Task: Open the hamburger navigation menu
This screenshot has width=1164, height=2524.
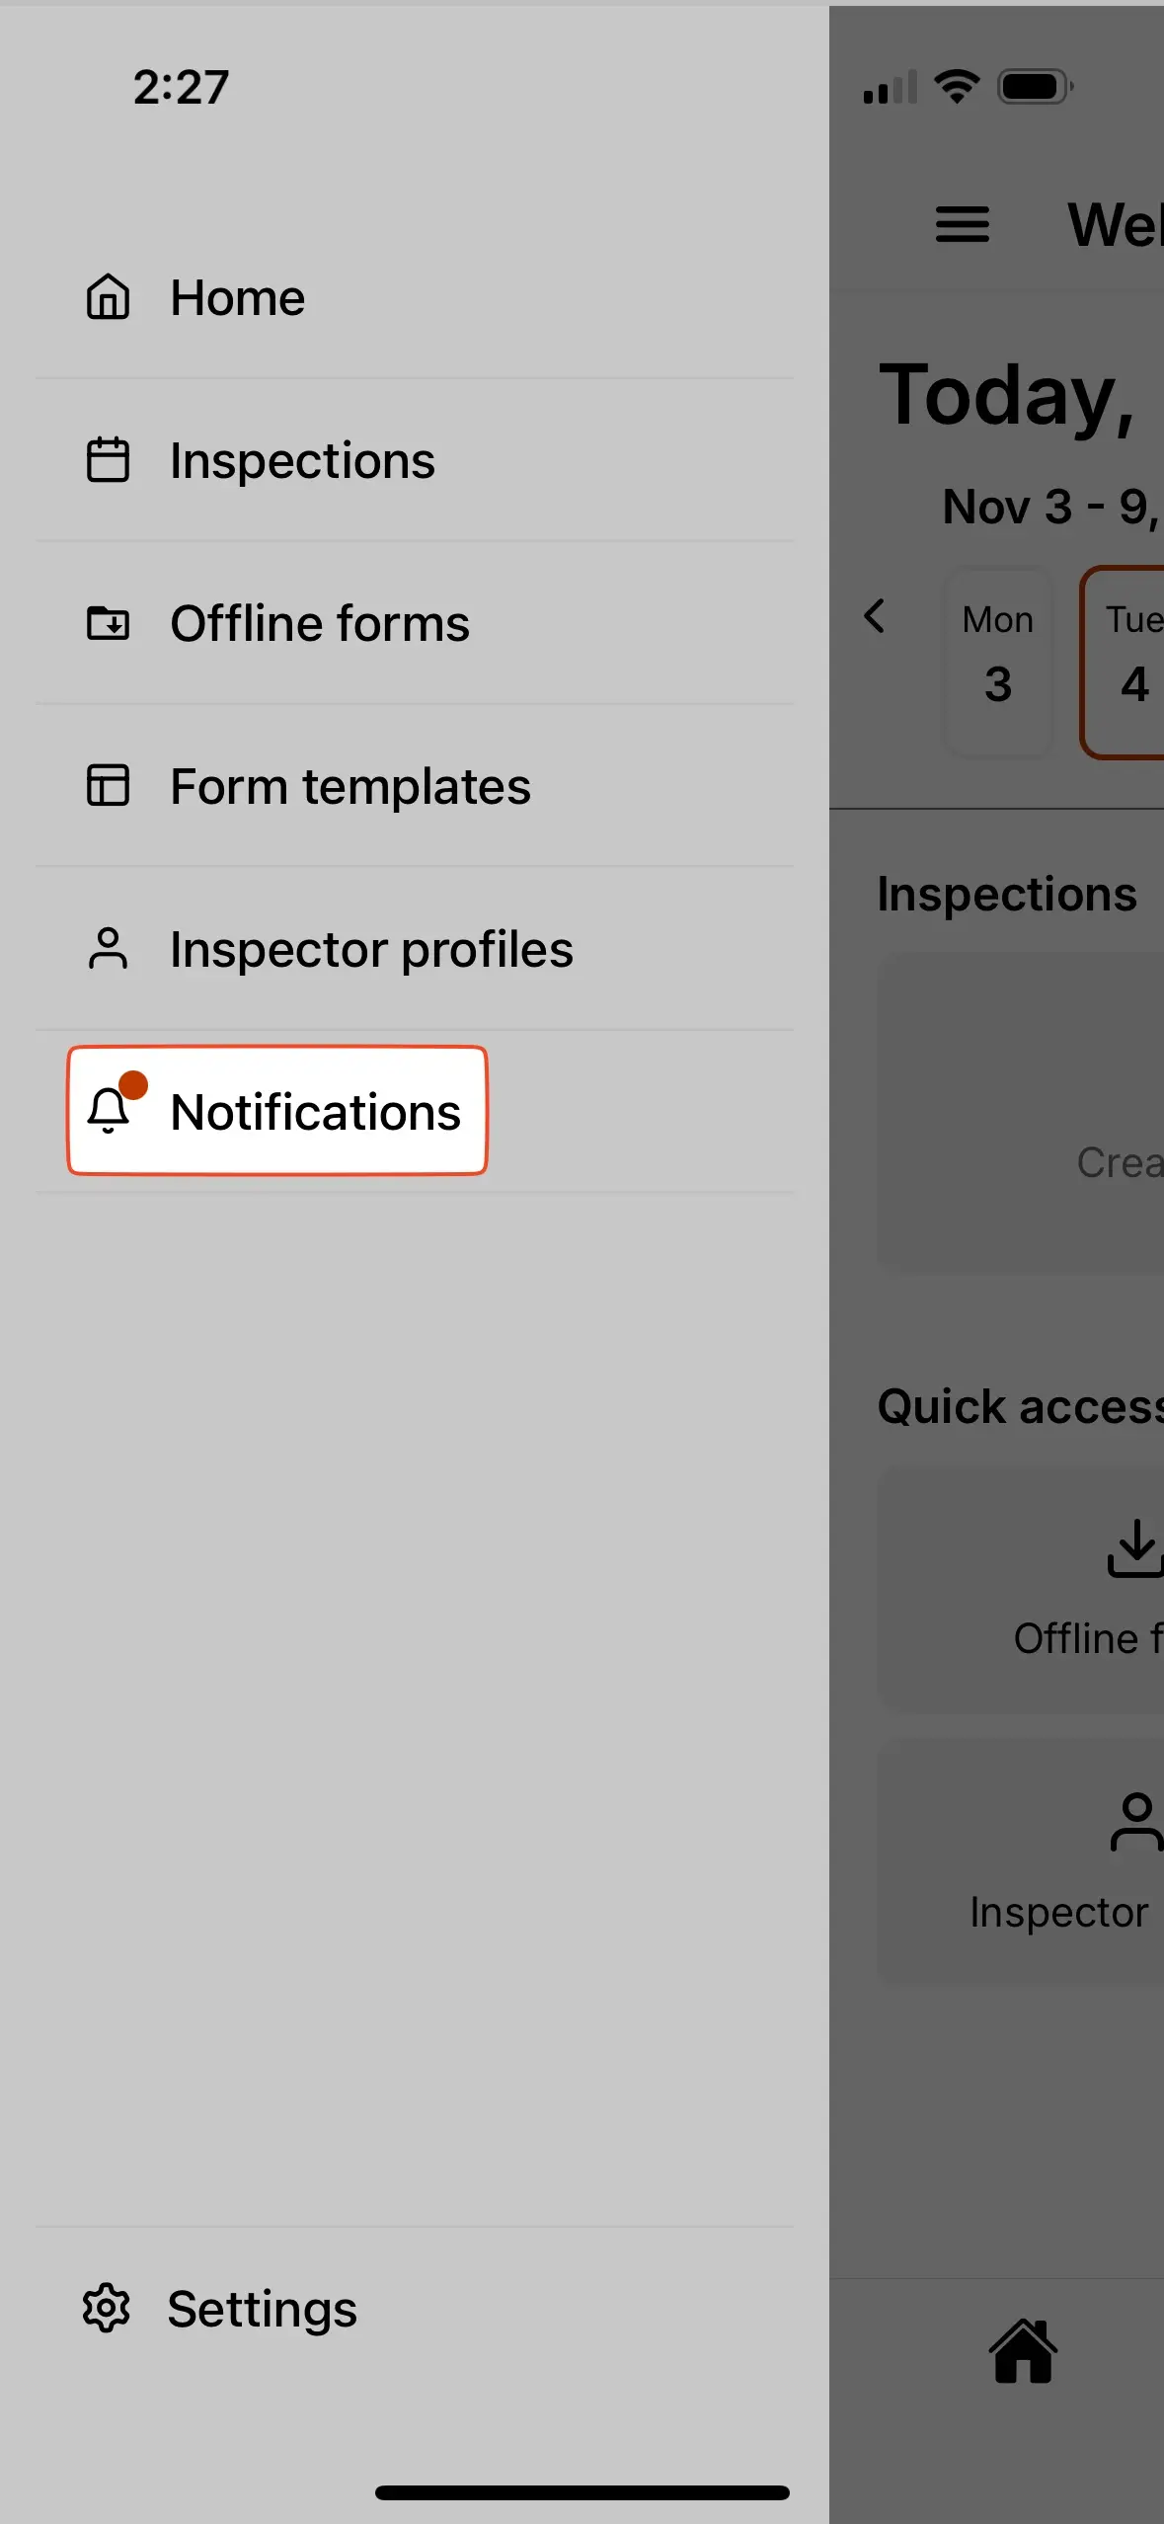Action: [962, 225]
